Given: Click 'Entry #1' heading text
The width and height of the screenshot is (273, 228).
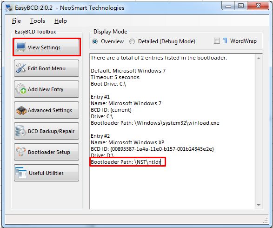Looking at the screenshot, I should [100, 97].
